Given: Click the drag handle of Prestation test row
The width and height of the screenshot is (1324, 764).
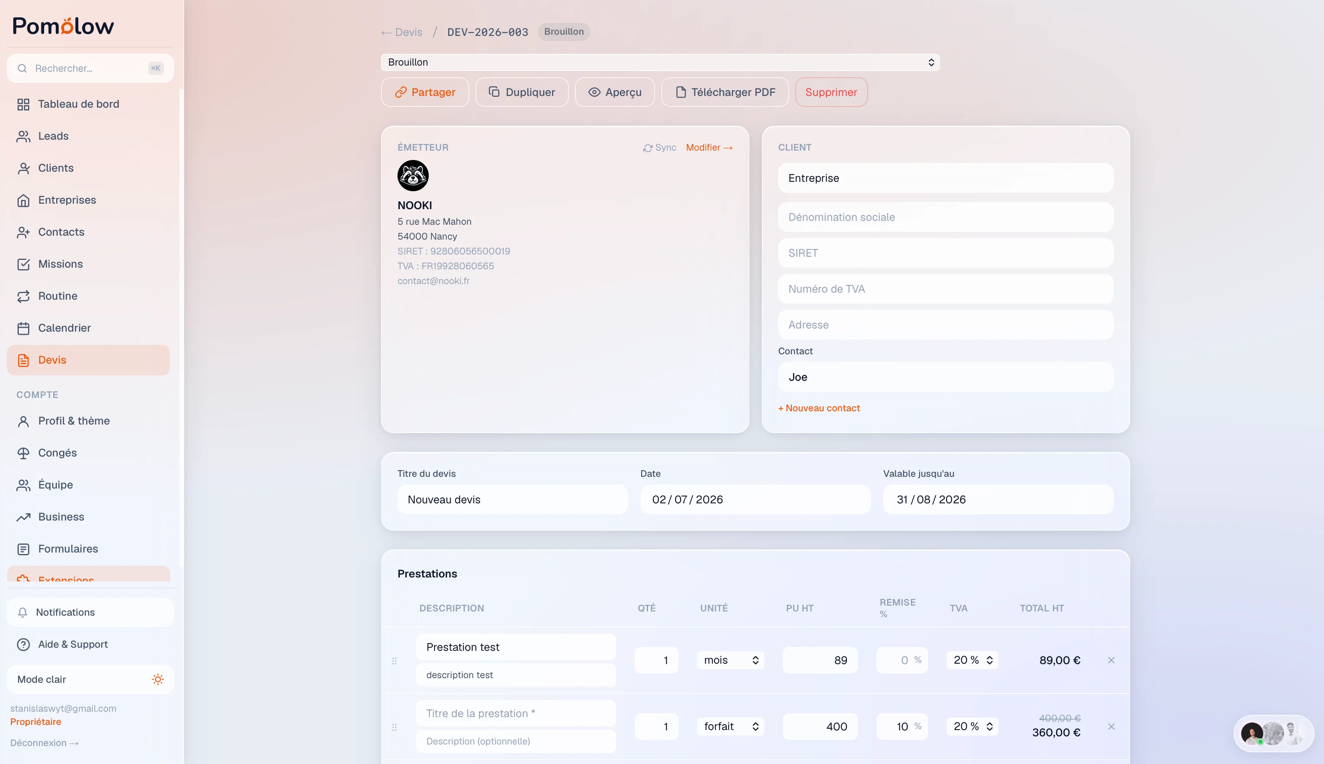Looking at the screenshot, I should coord(394,661).
